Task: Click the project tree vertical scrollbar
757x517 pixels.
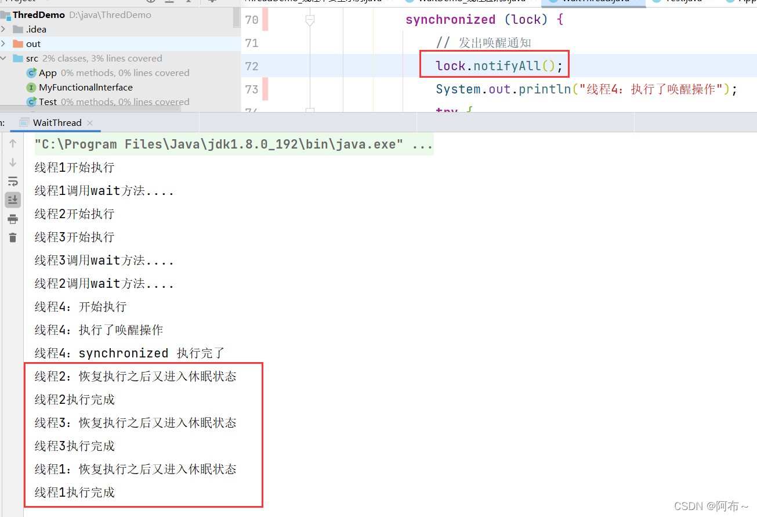Action: pos(237,17)
